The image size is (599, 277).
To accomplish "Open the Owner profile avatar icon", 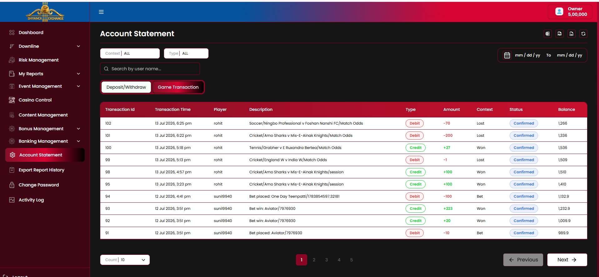I will [x=559, y=12].
